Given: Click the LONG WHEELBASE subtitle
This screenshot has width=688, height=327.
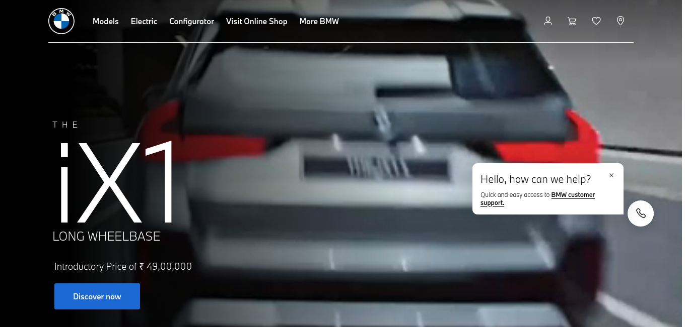Looking at the screenshot, I should pos(106,236).
